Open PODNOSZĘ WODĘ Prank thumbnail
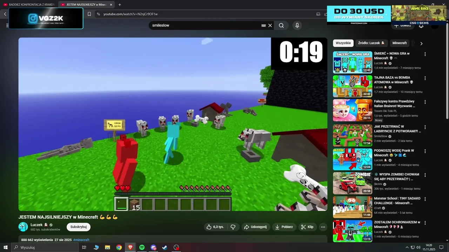This screenshot has width=449, height=252. coord(353,159)
